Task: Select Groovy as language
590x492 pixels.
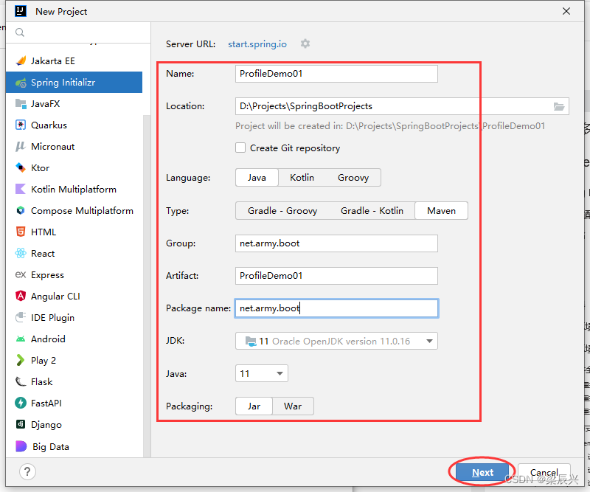Action: 353,177
